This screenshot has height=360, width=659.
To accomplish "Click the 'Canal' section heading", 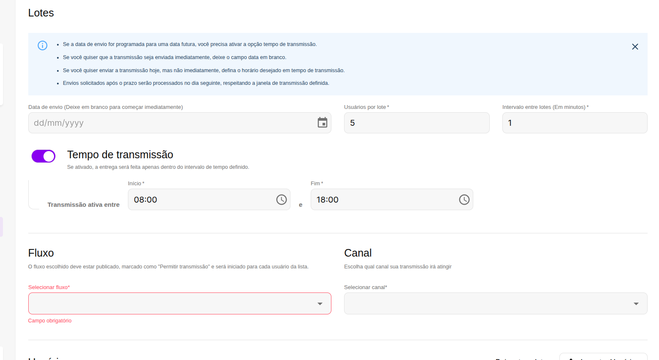I will (x=358, y=253).
